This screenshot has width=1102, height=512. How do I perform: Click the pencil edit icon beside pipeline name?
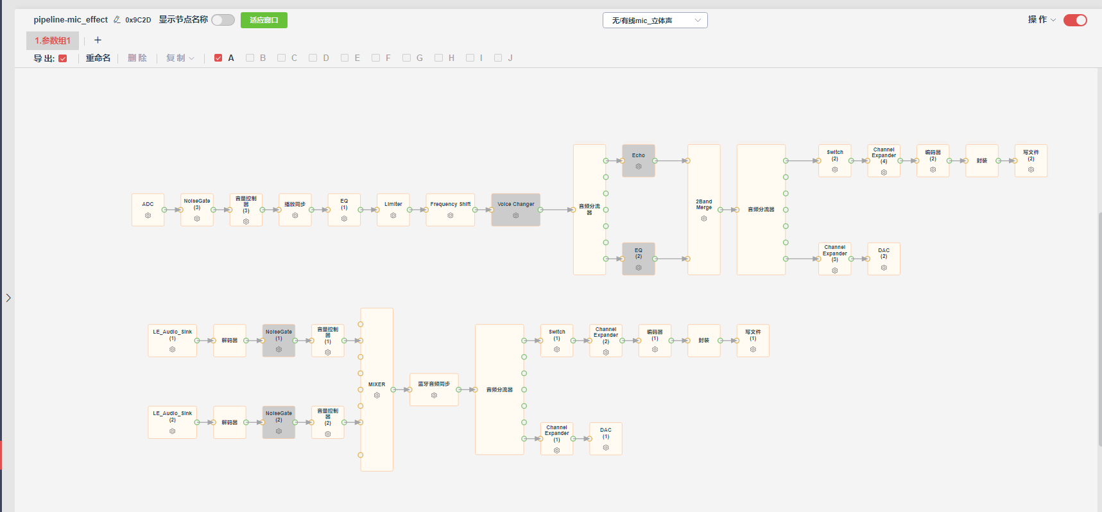(x=117, y=20)
